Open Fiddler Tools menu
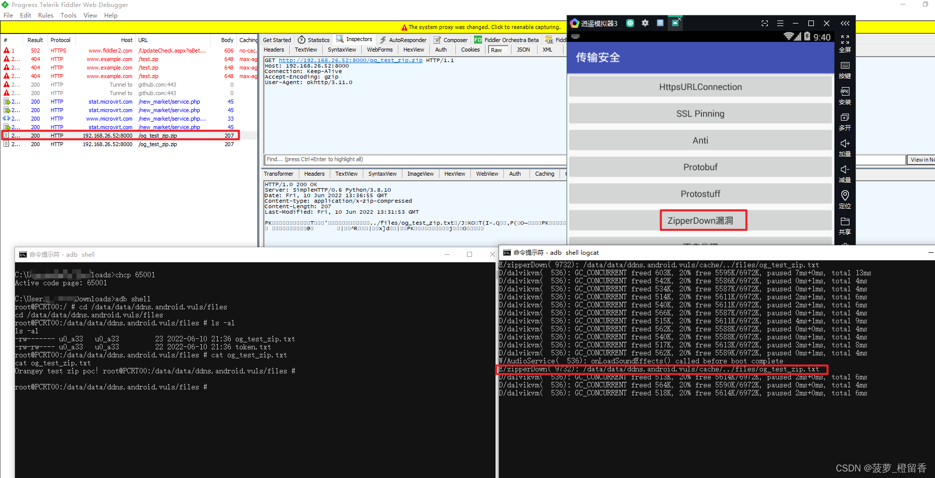The image size is (935, 478). (69, 15)
